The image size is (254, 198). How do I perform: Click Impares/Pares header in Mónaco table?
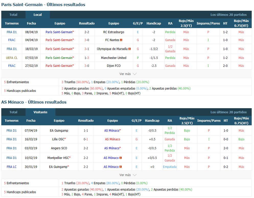[209, 121]
